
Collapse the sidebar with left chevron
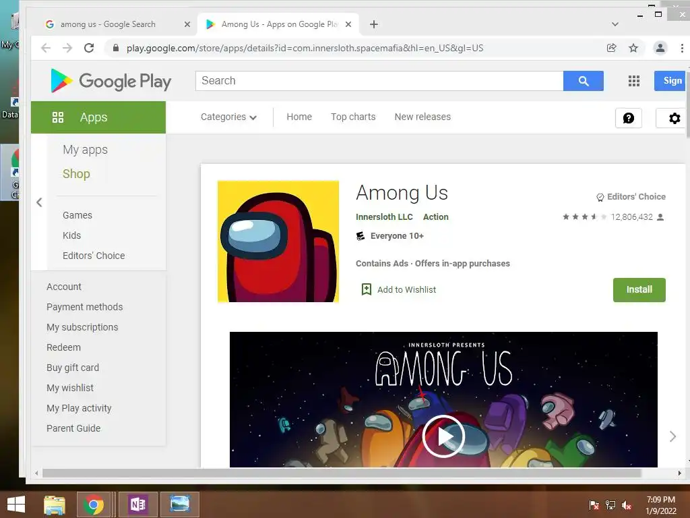coord(39,202)
